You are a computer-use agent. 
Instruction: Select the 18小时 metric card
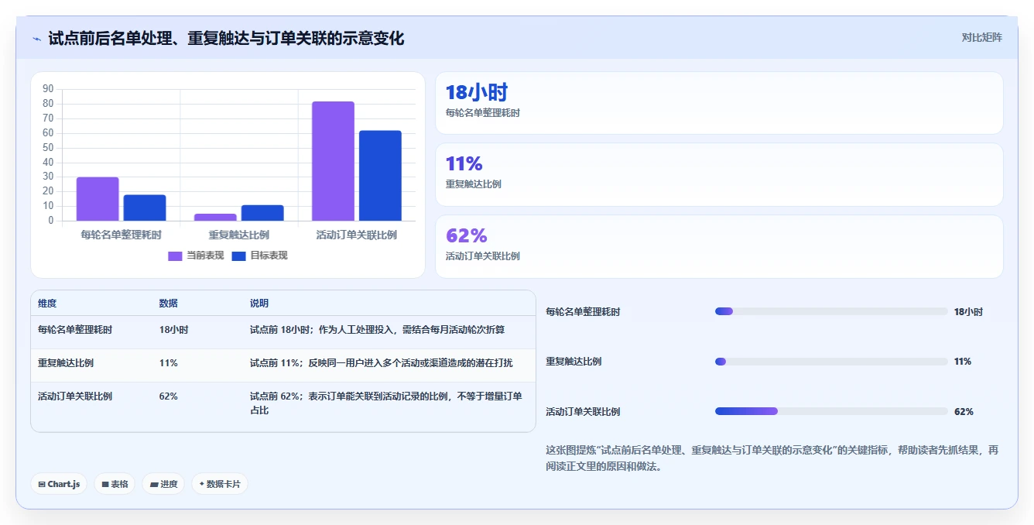(x=719, y=103)
